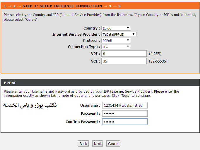Screen dimensions: 200x150
Task: Click the Back button
Action: 83,144
